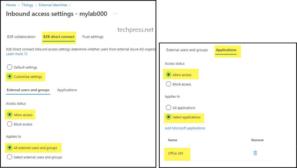Choose All applications in the Applications panel
This screenshot has height=168, width=297.
coord(168,107)
